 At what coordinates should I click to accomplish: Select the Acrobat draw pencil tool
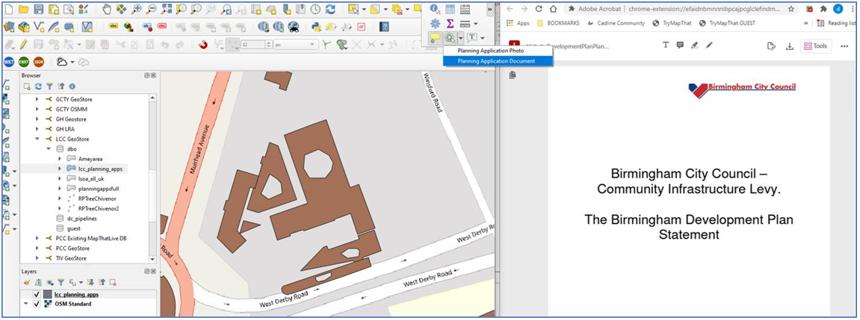[709, 46]
